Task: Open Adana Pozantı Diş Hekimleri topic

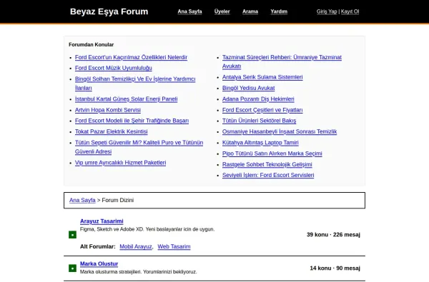Action: click(258, 99)
